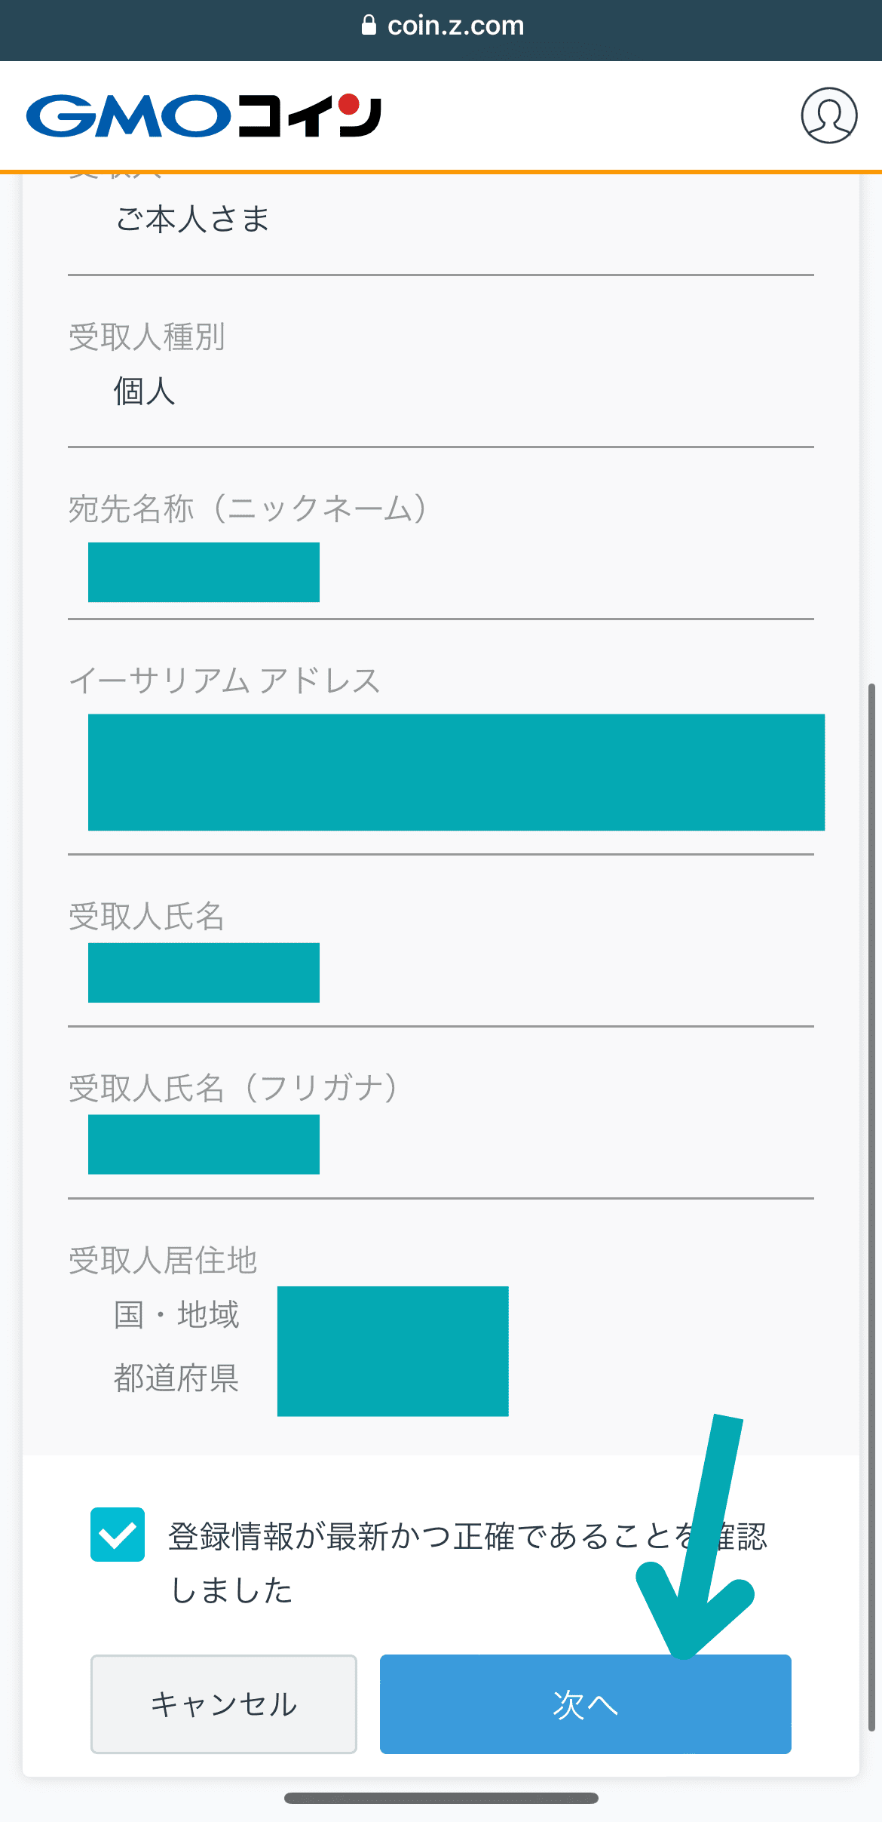Click the GMOコイン logo
The width and height of the screenshot is (882, 1822).
[x=204, y=115]
